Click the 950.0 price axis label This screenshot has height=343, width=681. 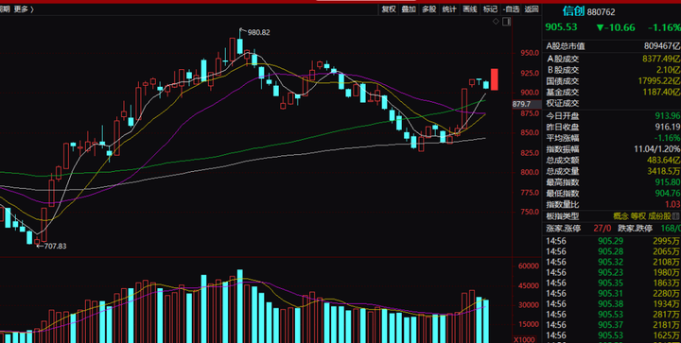(530, 53)
